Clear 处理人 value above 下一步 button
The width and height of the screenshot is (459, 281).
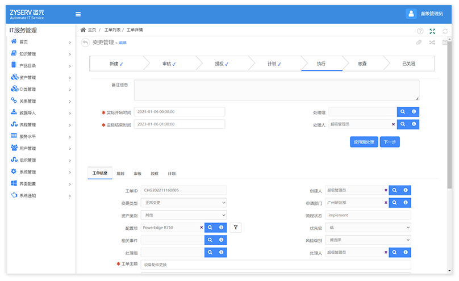click(x=394, y=124)
